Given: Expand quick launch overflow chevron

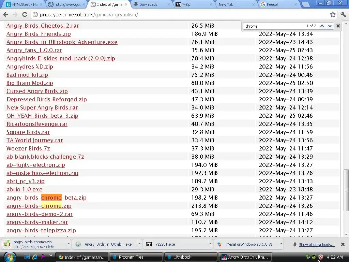Looking at the screenshot, I should [50, 256].
